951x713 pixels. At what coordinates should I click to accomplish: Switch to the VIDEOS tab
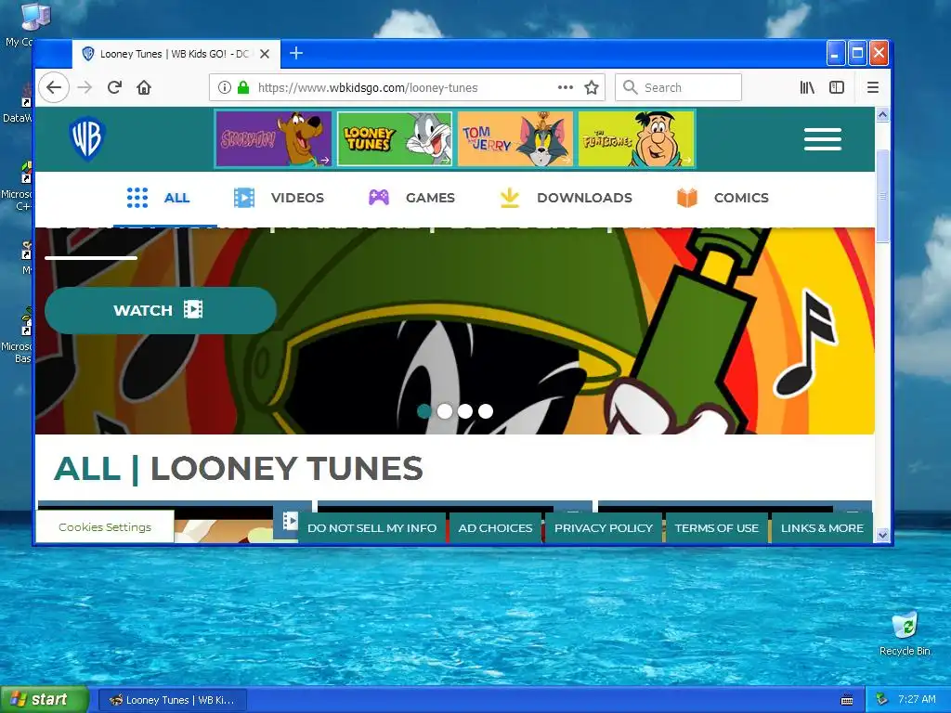pos(279,198)
